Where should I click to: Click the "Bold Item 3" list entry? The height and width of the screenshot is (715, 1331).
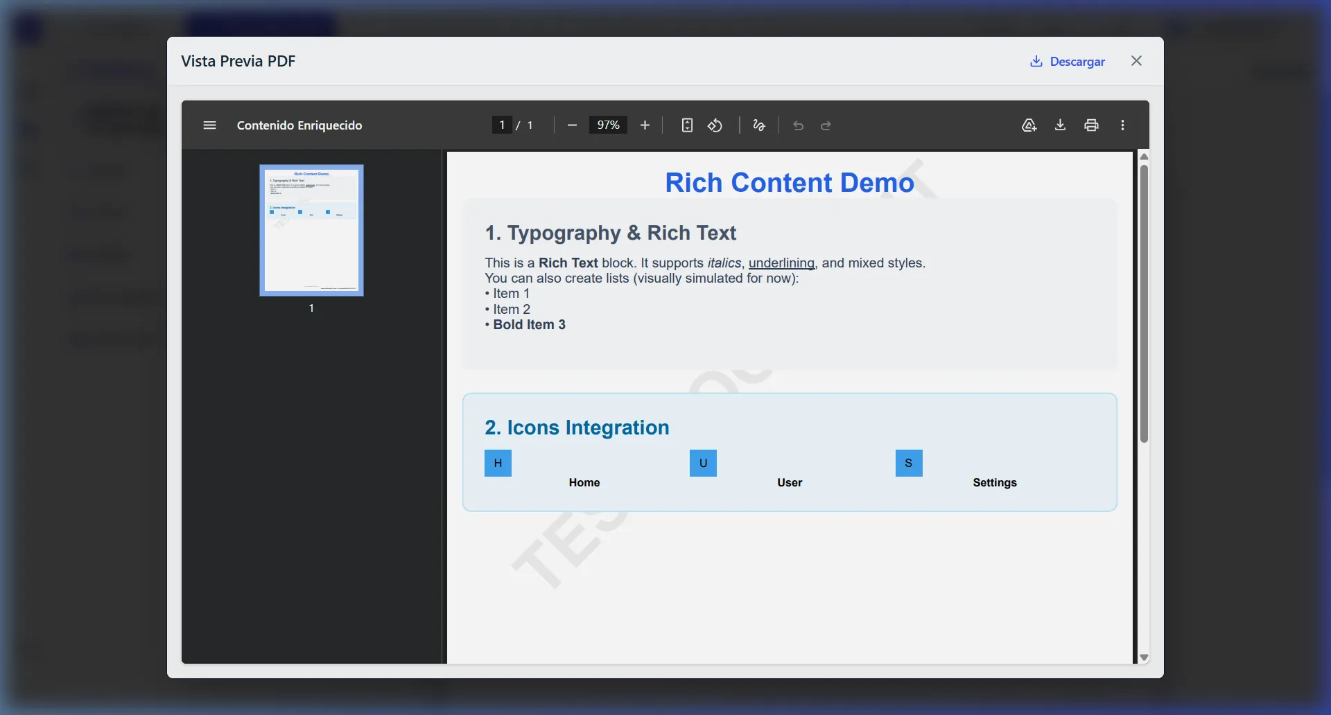click(x=529, y=325)
